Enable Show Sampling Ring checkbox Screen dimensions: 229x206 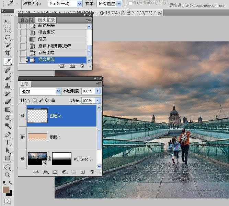click(x=130, y=3)
